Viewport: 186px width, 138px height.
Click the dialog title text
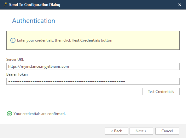click(x=35, y=5)
